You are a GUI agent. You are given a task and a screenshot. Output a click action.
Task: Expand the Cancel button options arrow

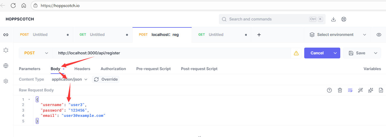click(335, 53)
